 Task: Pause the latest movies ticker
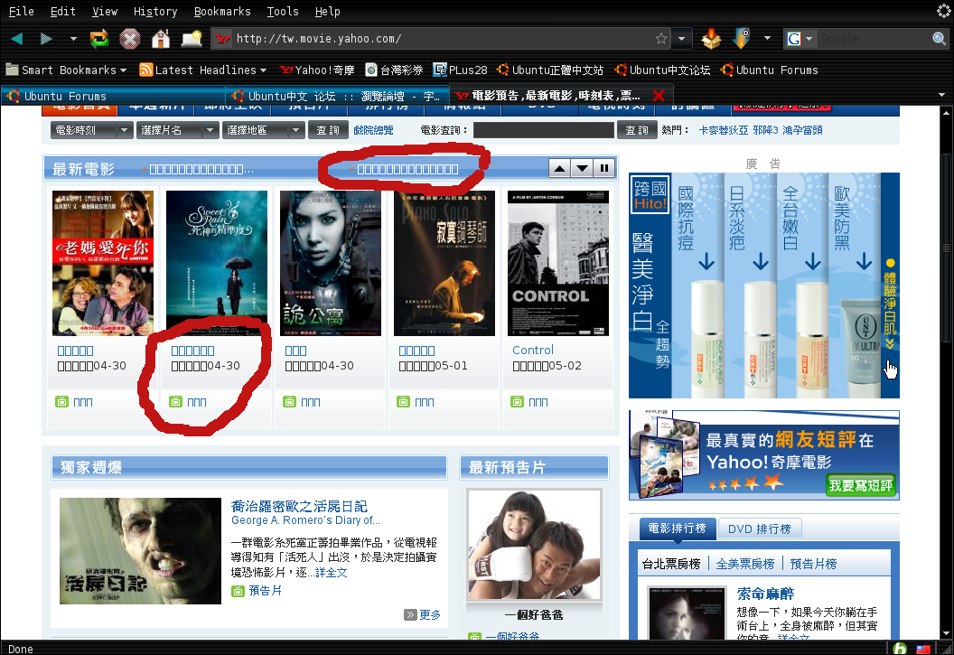604,168
